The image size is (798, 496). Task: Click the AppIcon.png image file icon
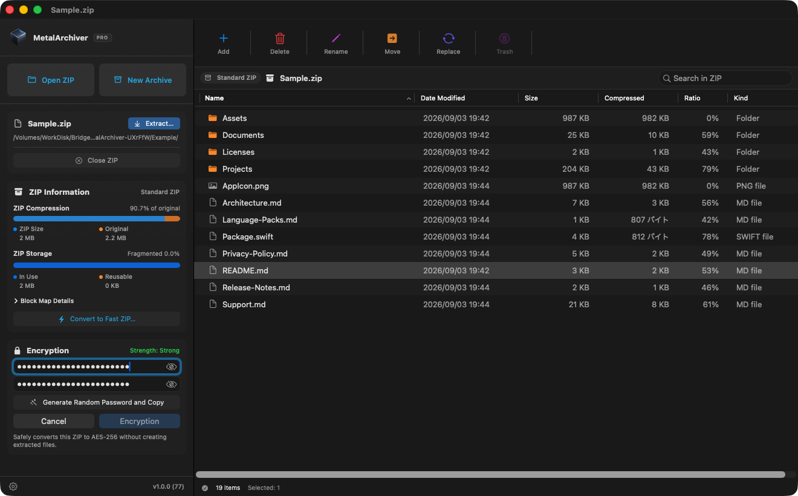(x=212, y=186)
